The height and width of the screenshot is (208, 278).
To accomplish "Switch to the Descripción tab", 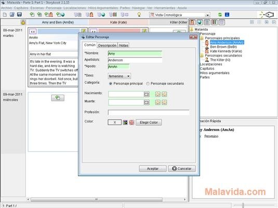I will tap(107, 45).
